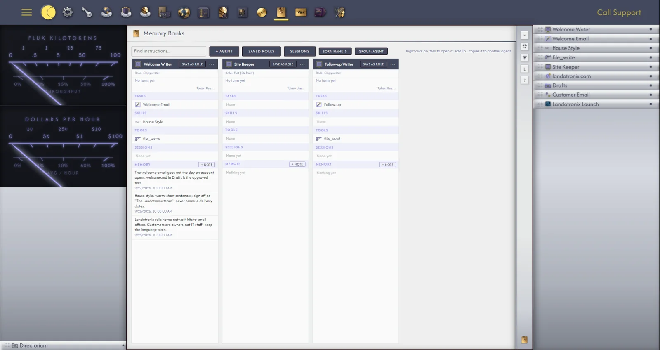Toggle the square marker on file_write row
This screenshot has height=350, width=660.
(651, 57)
